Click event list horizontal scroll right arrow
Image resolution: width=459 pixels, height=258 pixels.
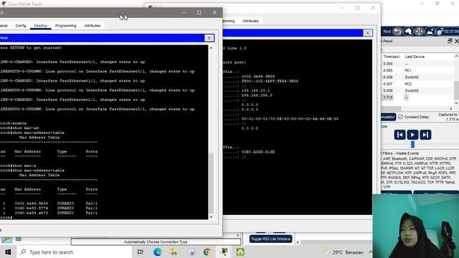click(x=451, y=108)
